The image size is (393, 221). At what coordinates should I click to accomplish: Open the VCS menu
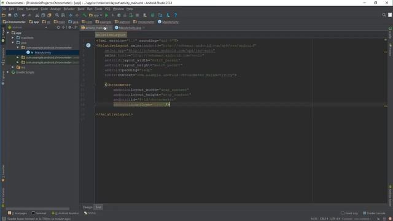click(107, 9)
